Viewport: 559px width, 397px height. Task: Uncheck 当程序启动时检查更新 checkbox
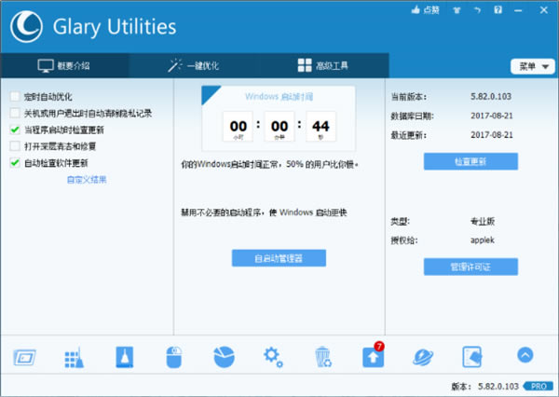pyautogui.click(x=15, y=130)
